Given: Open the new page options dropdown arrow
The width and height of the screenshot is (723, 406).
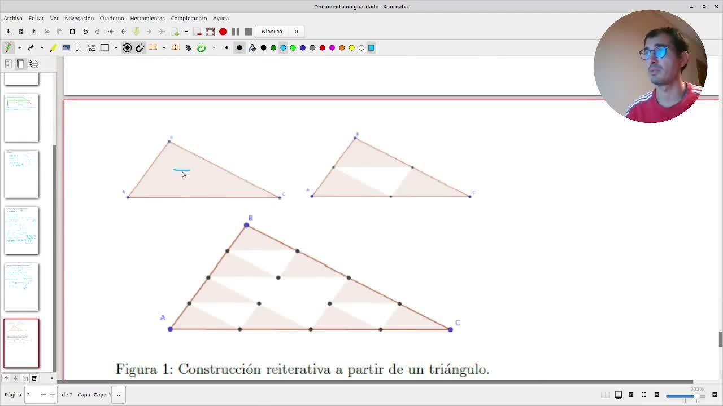Looking at the screenshot, I should 186,32.
